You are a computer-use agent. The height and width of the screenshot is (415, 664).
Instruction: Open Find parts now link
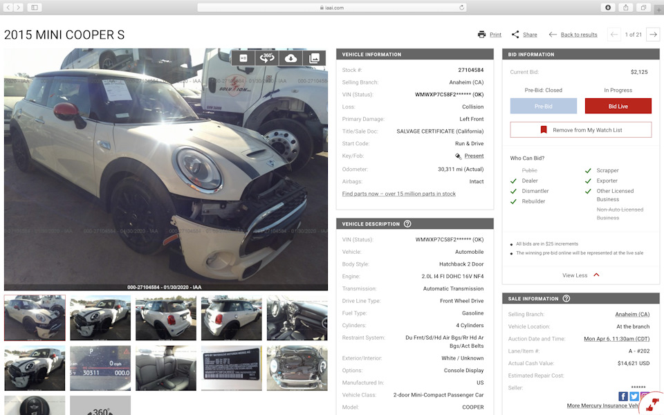[399, 194]
